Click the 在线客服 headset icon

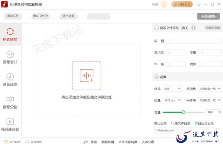pos(27,142)
